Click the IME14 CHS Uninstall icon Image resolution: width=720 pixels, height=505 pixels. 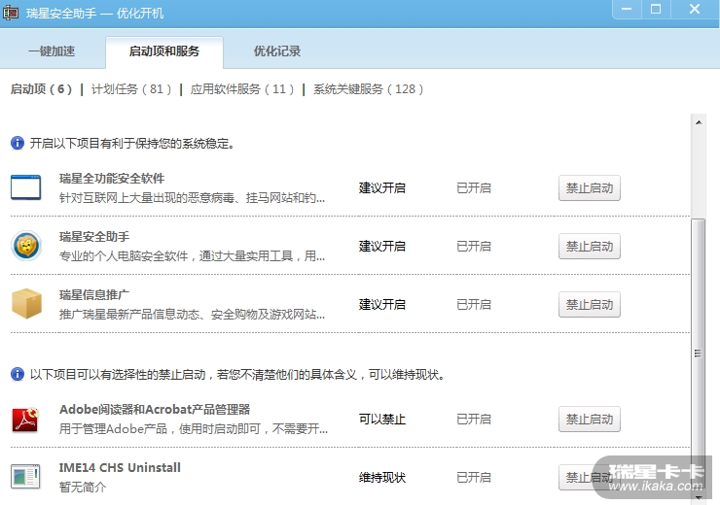25,477
